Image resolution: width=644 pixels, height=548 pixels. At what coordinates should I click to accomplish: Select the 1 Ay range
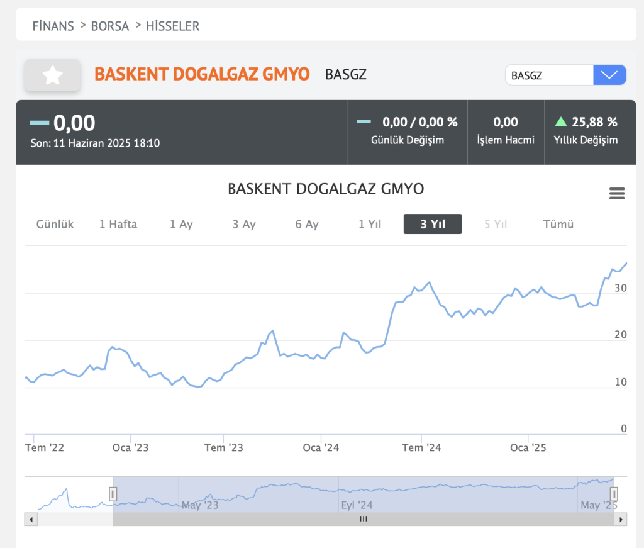pos(181,225)
